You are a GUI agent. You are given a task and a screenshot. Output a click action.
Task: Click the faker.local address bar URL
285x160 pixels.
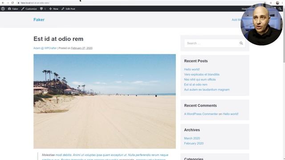point(35,3)
